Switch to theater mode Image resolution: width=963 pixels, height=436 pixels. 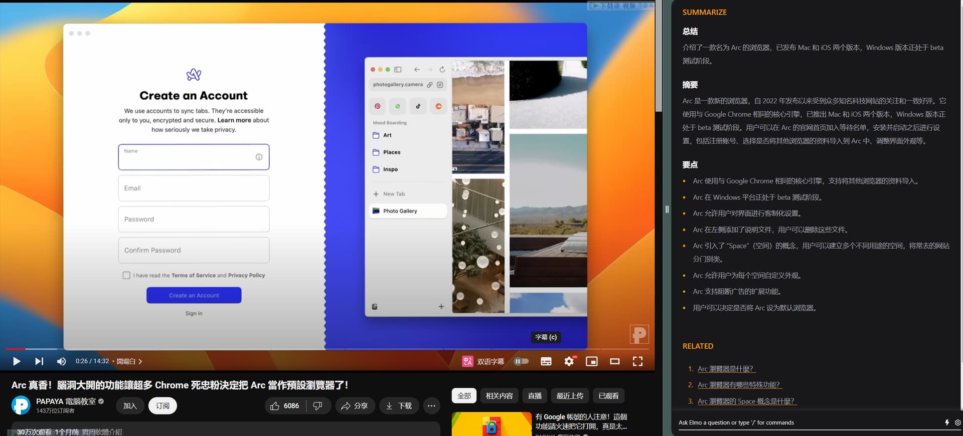coord(615,361)
